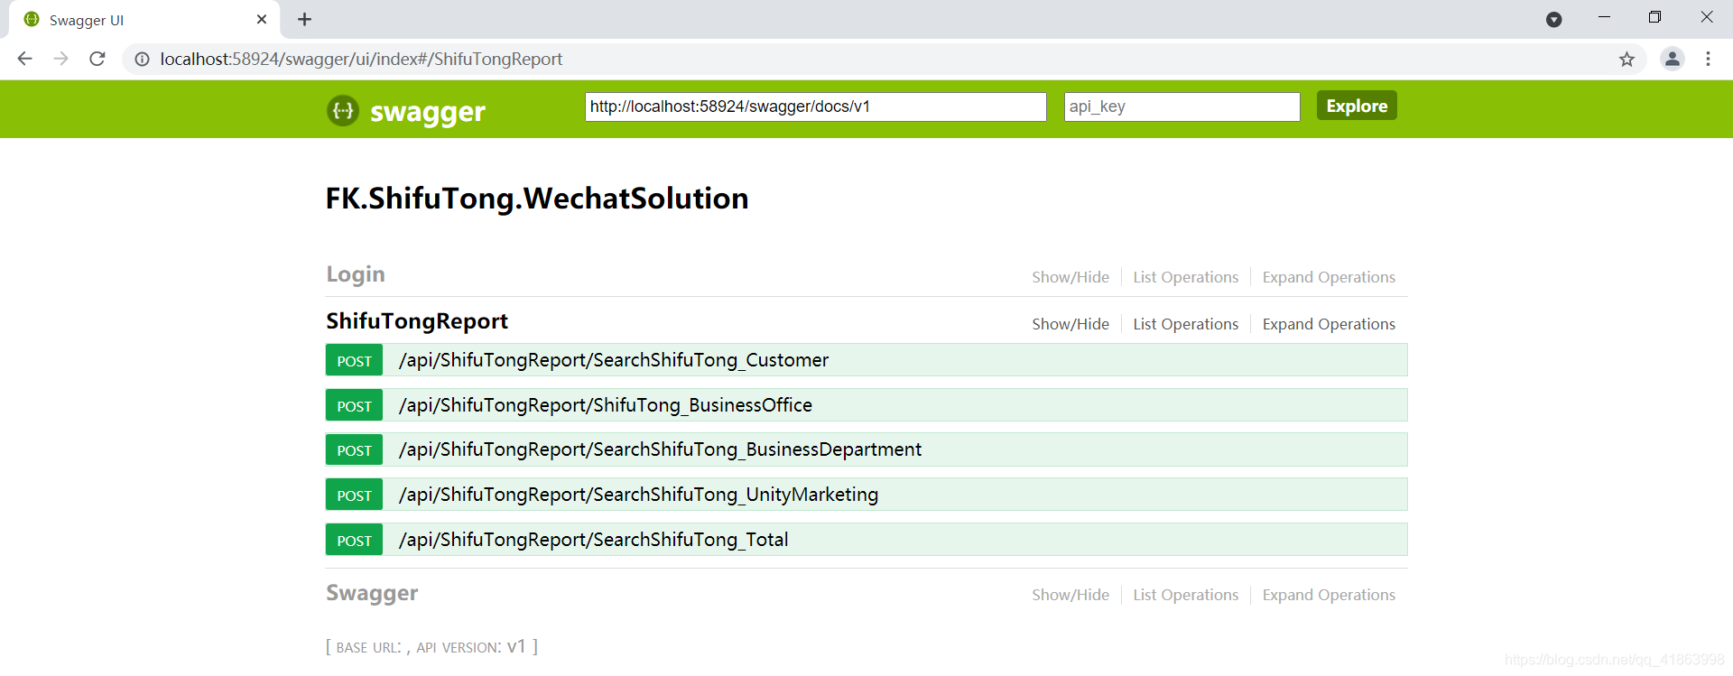Click Expand Operations for Swagger section
Image resolution: width=1733 pixels, height=676 pixels.
(x=1329, y=595)
